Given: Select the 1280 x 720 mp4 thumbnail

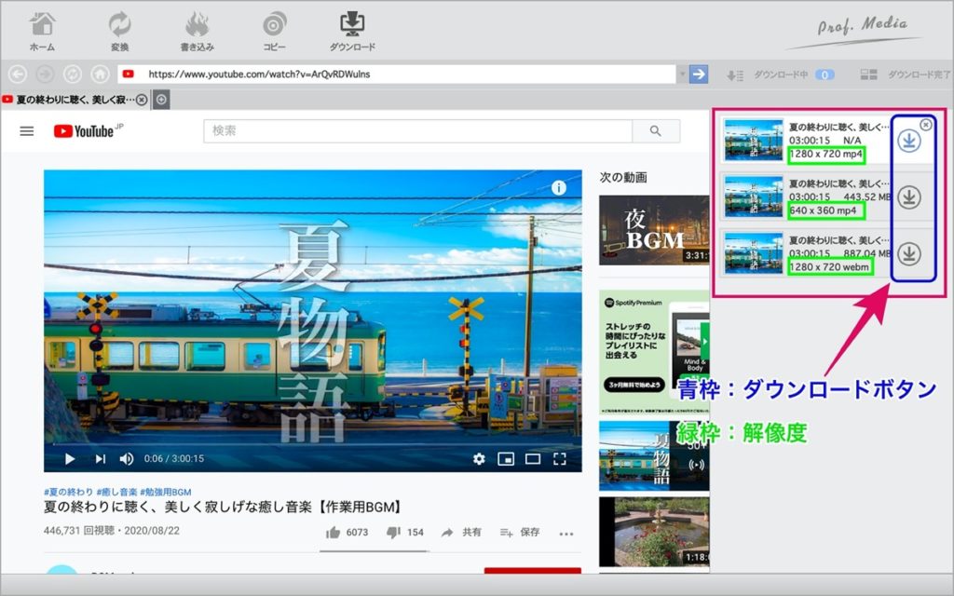Looking at the screenshot, I should pos(753,140).
